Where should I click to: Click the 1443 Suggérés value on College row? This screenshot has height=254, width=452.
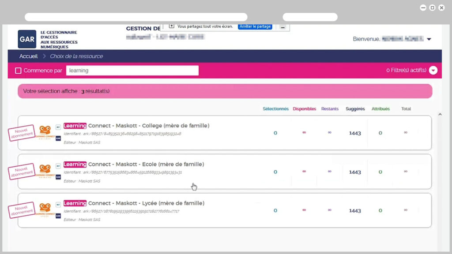355,133
